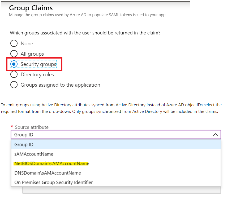Image resolution: width=232 pixels, height=200 pixels.
Task: Choose the sAMAccountName list option
Action: 34,154
